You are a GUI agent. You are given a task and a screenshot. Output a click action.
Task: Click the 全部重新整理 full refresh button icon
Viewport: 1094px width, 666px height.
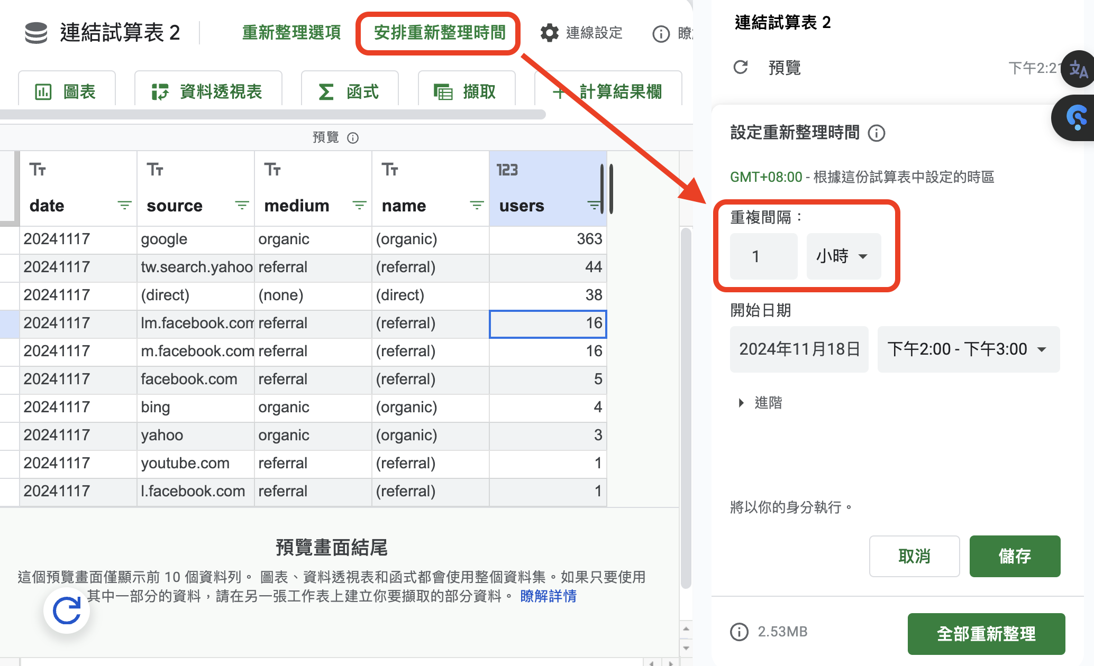986,632
